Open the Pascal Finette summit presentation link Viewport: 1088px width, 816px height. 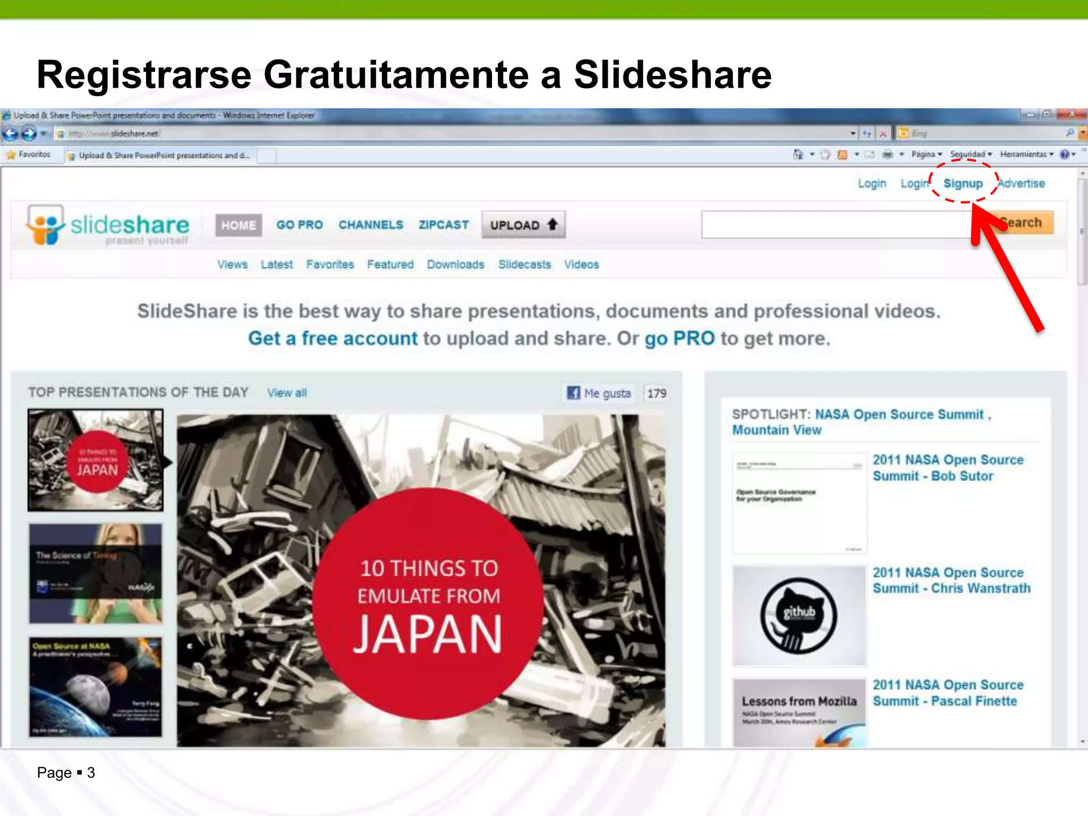pyautogui.click(x=948, y=693)
